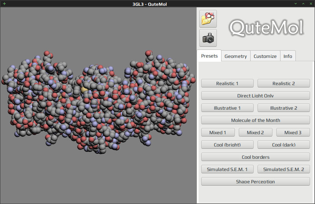Open the Customize tab
This screenshot has width=315, height=204.
[265, 56]
